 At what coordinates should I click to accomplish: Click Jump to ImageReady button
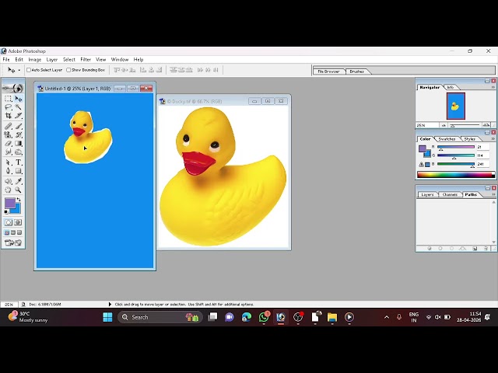(x=13, y=242)
